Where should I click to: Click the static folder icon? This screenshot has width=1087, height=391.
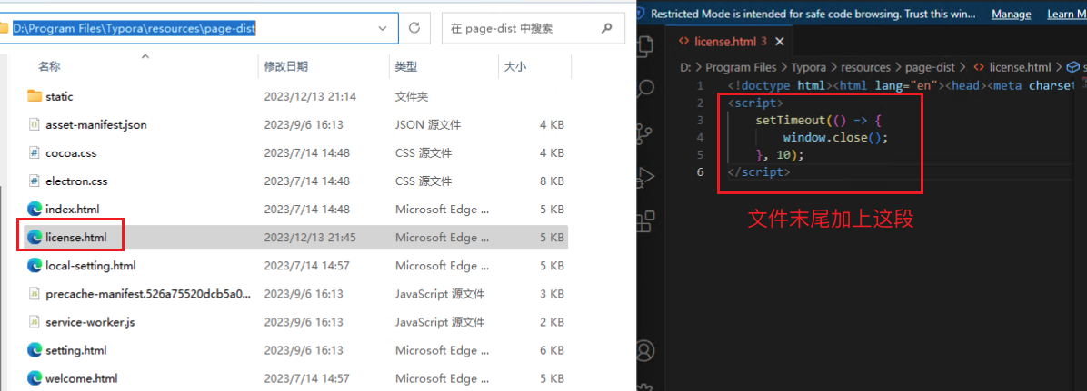pos(34,96)
